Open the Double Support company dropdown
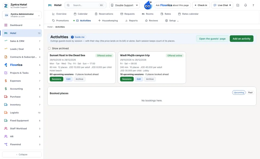Screen dimensions: 260x159 [124, 5]
